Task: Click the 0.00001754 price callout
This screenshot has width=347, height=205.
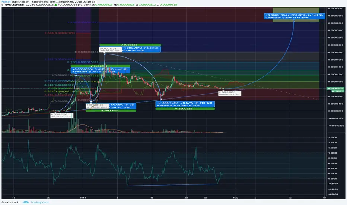Action: click(x=111, y=50)
